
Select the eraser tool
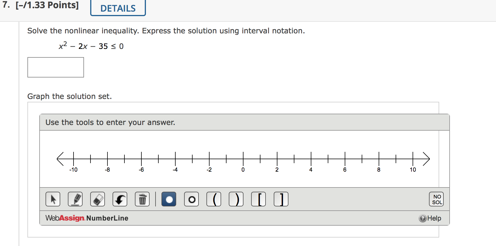(97, 199)
